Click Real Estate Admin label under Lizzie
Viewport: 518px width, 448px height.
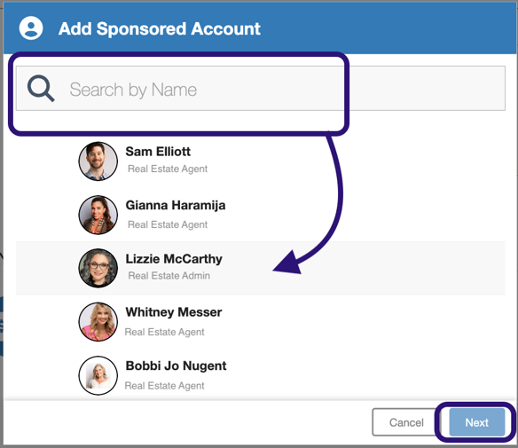[x=169, y=276]
